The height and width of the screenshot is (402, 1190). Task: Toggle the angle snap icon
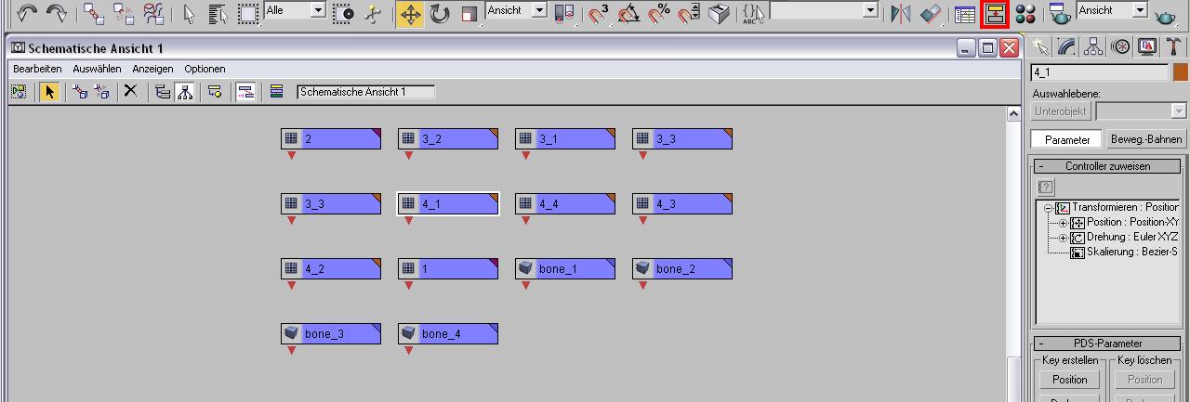pyautogui.click(x=629, y=14)
